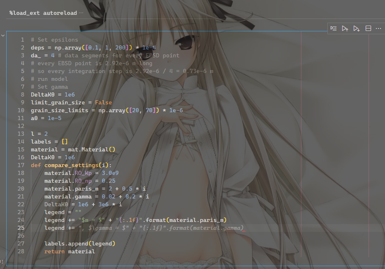
Task: Click 'DeltaK0 = 1e6' on line 8
Action: (53, 94)
